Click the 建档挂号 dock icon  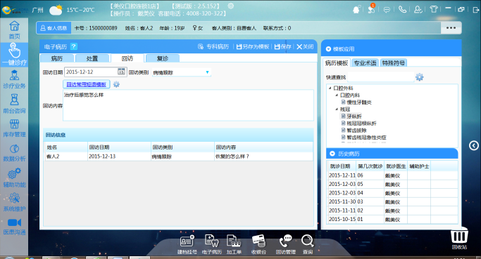(187, 244)
